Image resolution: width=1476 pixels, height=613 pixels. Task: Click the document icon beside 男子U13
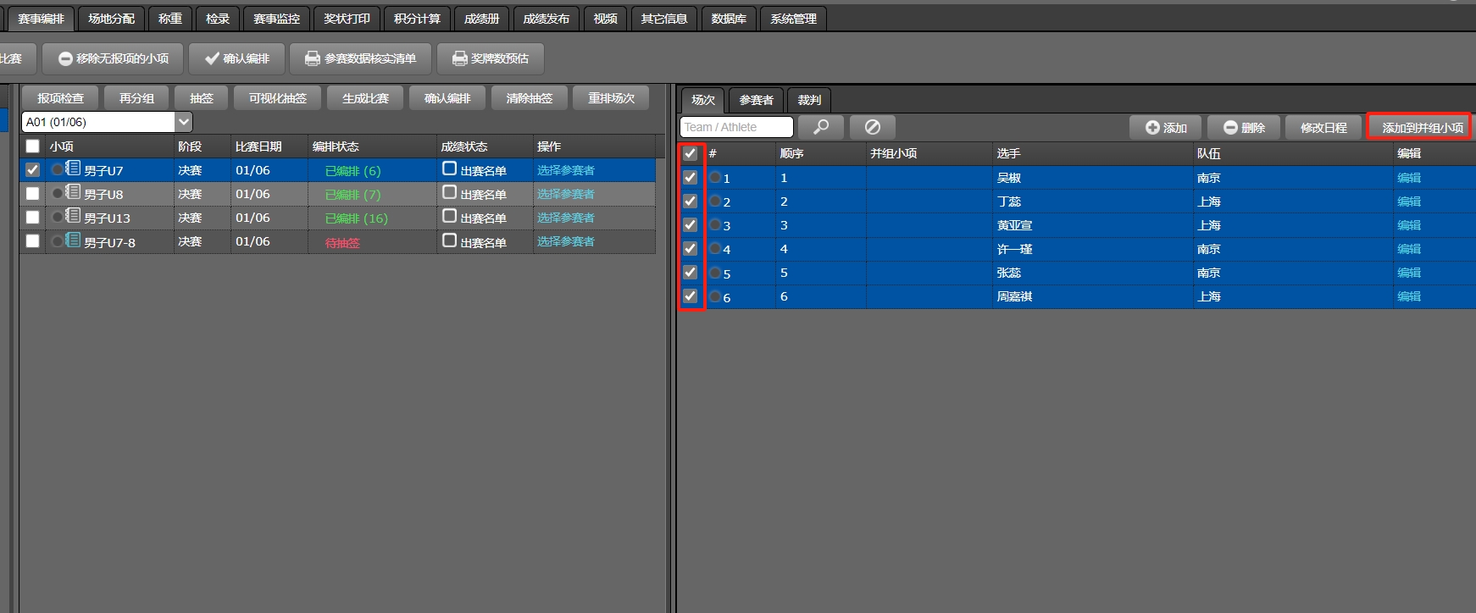coord(74,216)
